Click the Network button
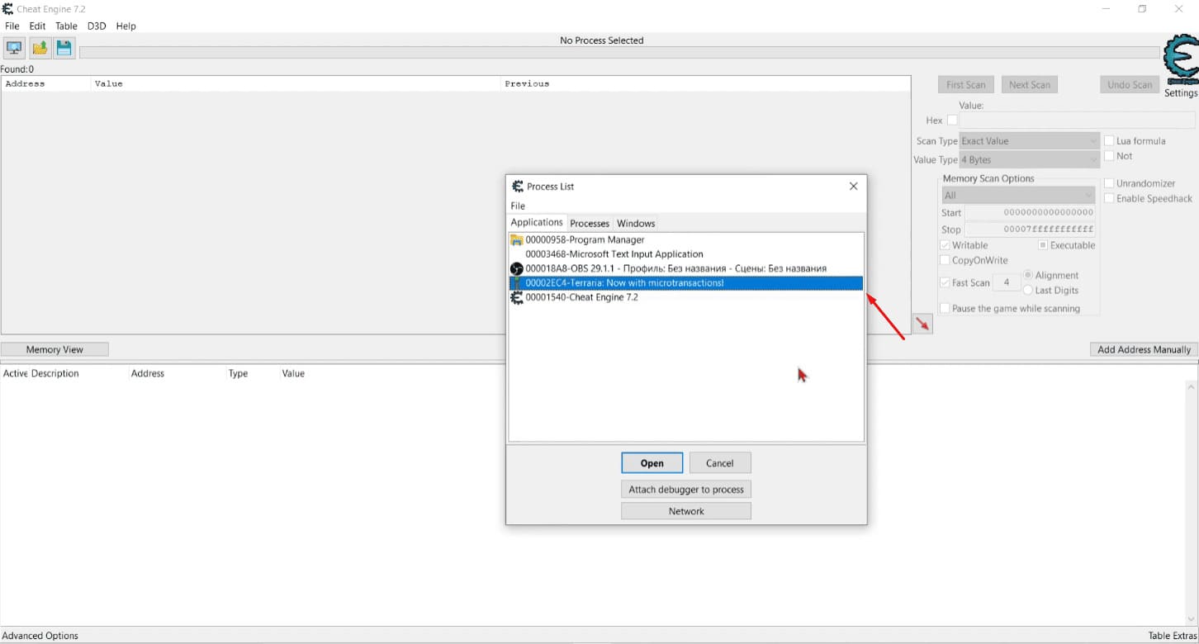Viewport: 1199px width, 644px height. click(x=686, y=511)
